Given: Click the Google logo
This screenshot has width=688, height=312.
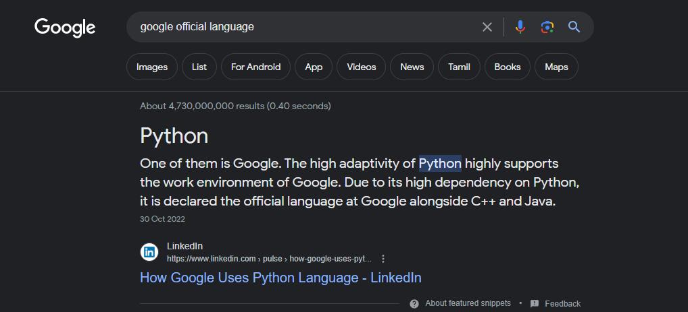Looking at the screenshot, I should point(65,28).
